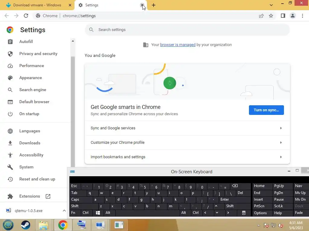This screenshot has height=231, width=309.
Task: Click the Extensions puzzle piece icon
Action: (10, 196)
